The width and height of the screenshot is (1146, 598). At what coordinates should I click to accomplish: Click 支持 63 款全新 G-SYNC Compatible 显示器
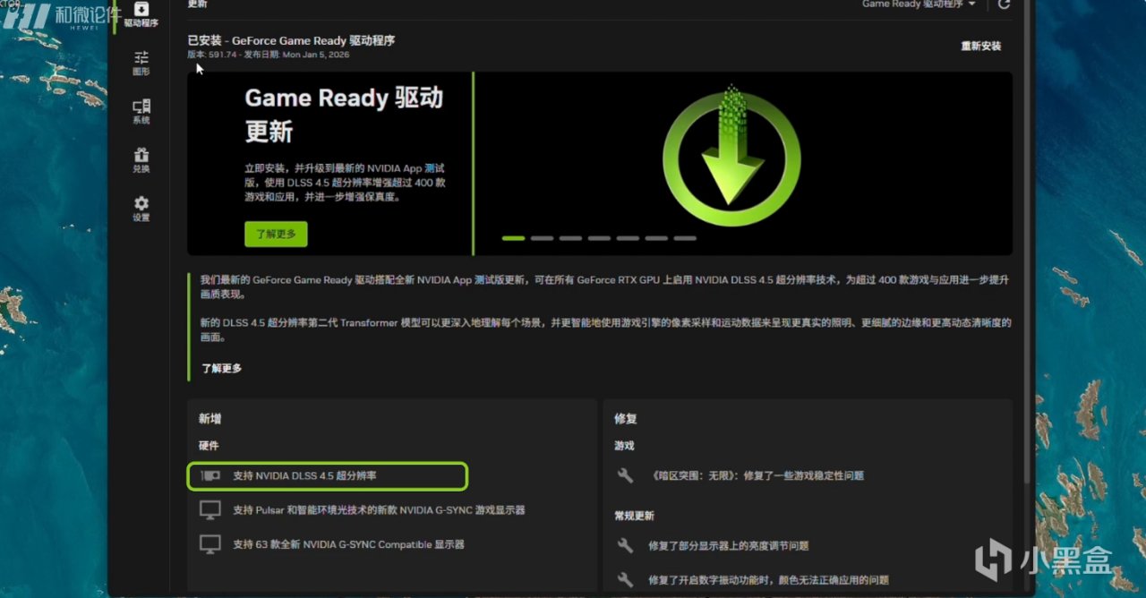[x=348, y=544]
